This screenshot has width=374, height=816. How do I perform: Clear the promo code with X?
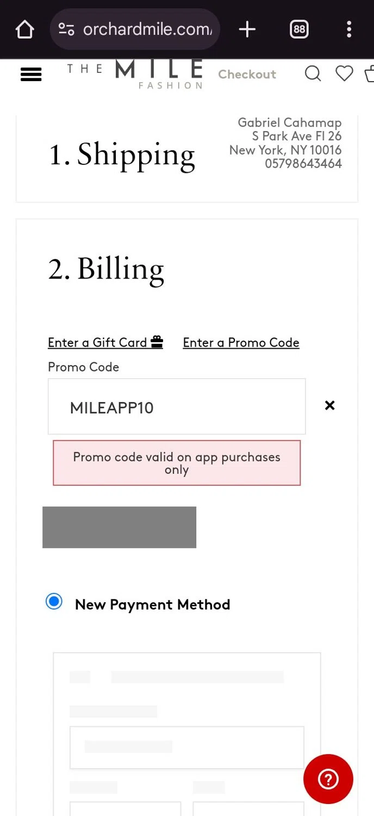click(x=329, y=405)
